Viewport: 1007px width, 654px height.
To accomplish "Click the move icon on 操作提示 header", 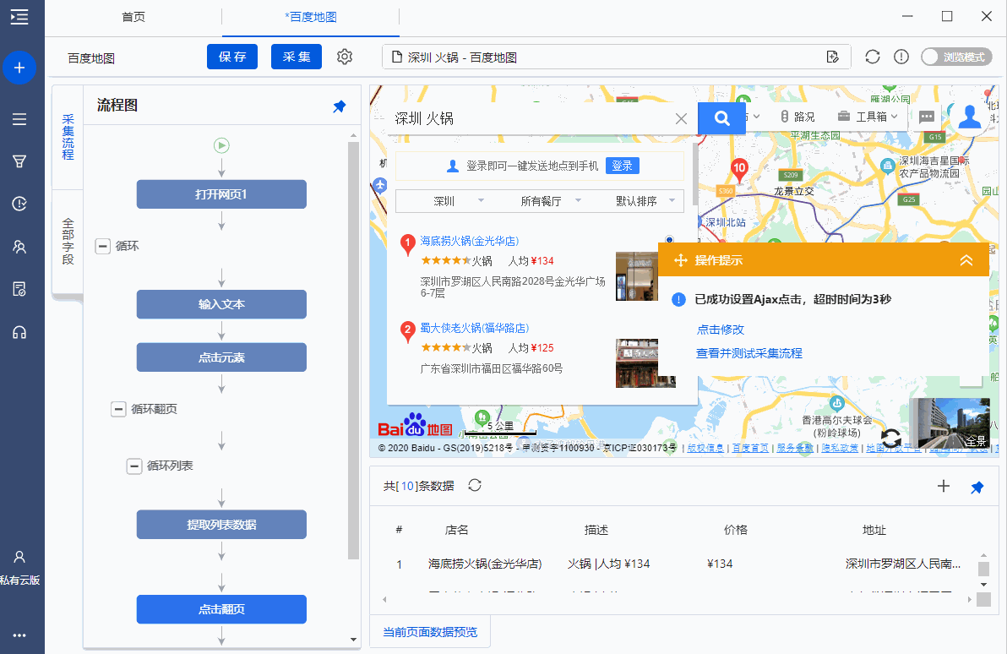I will pyautogui.click(x=681, y=260).
